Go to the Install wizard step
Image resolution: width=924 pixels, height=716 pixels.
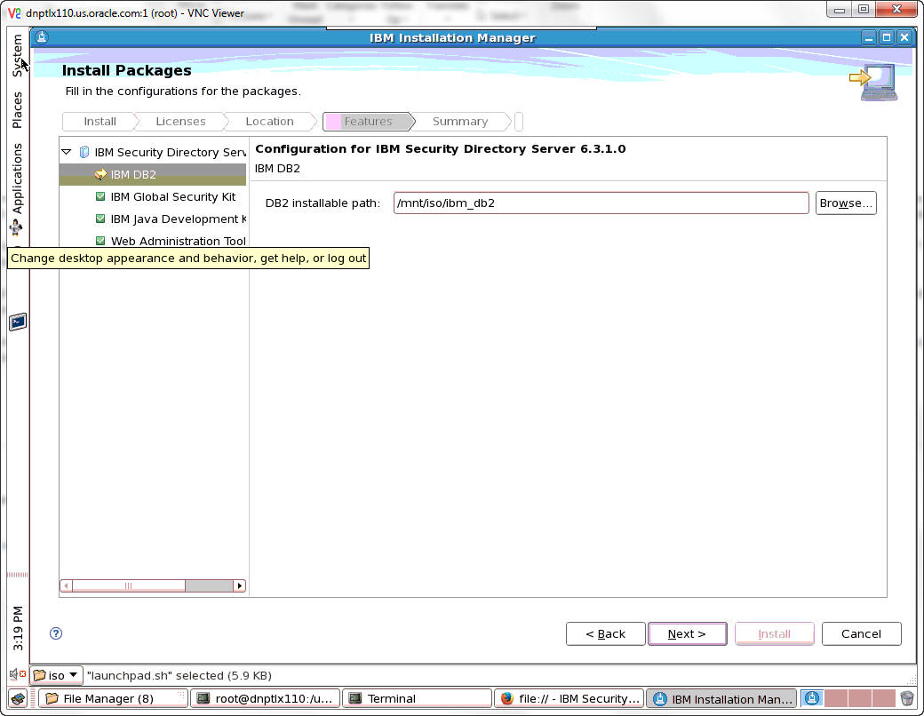[100, 122]
